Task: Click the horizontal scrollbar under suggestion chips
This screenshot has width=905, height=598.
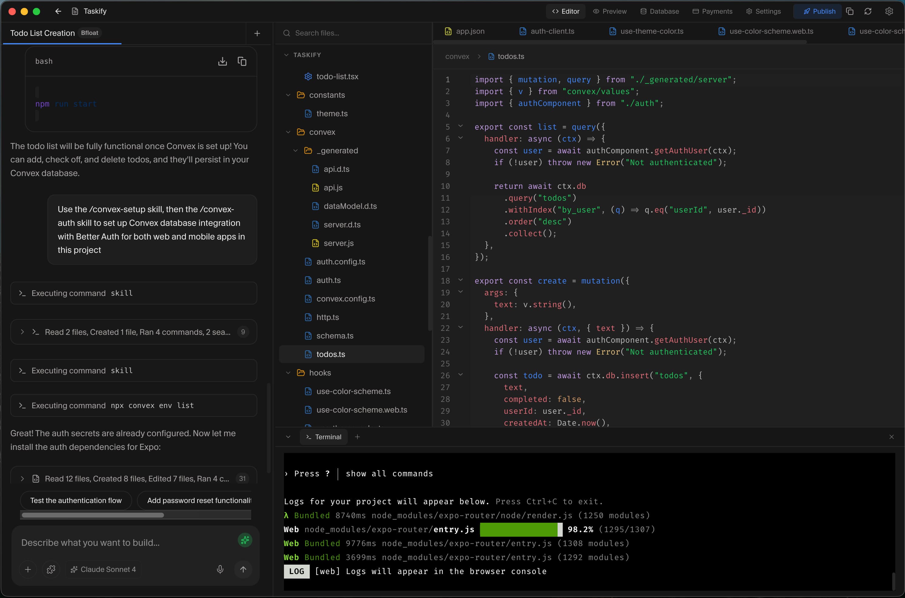Action: [x=93, y=515]
